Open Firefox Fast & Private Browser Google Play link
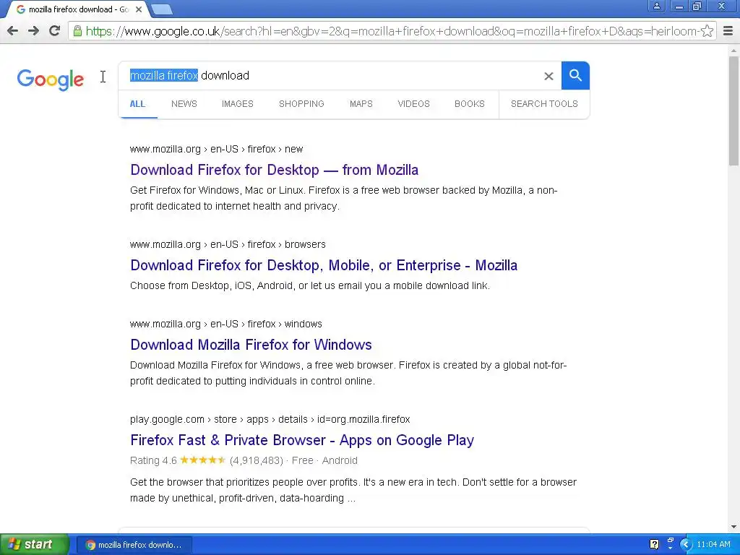This screenshot has height=555, width=740. coord(302,440)
